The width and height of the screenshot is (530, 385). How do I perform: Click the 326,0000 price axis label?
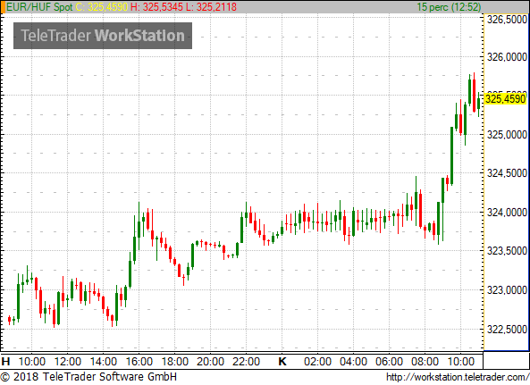[507, 57]
